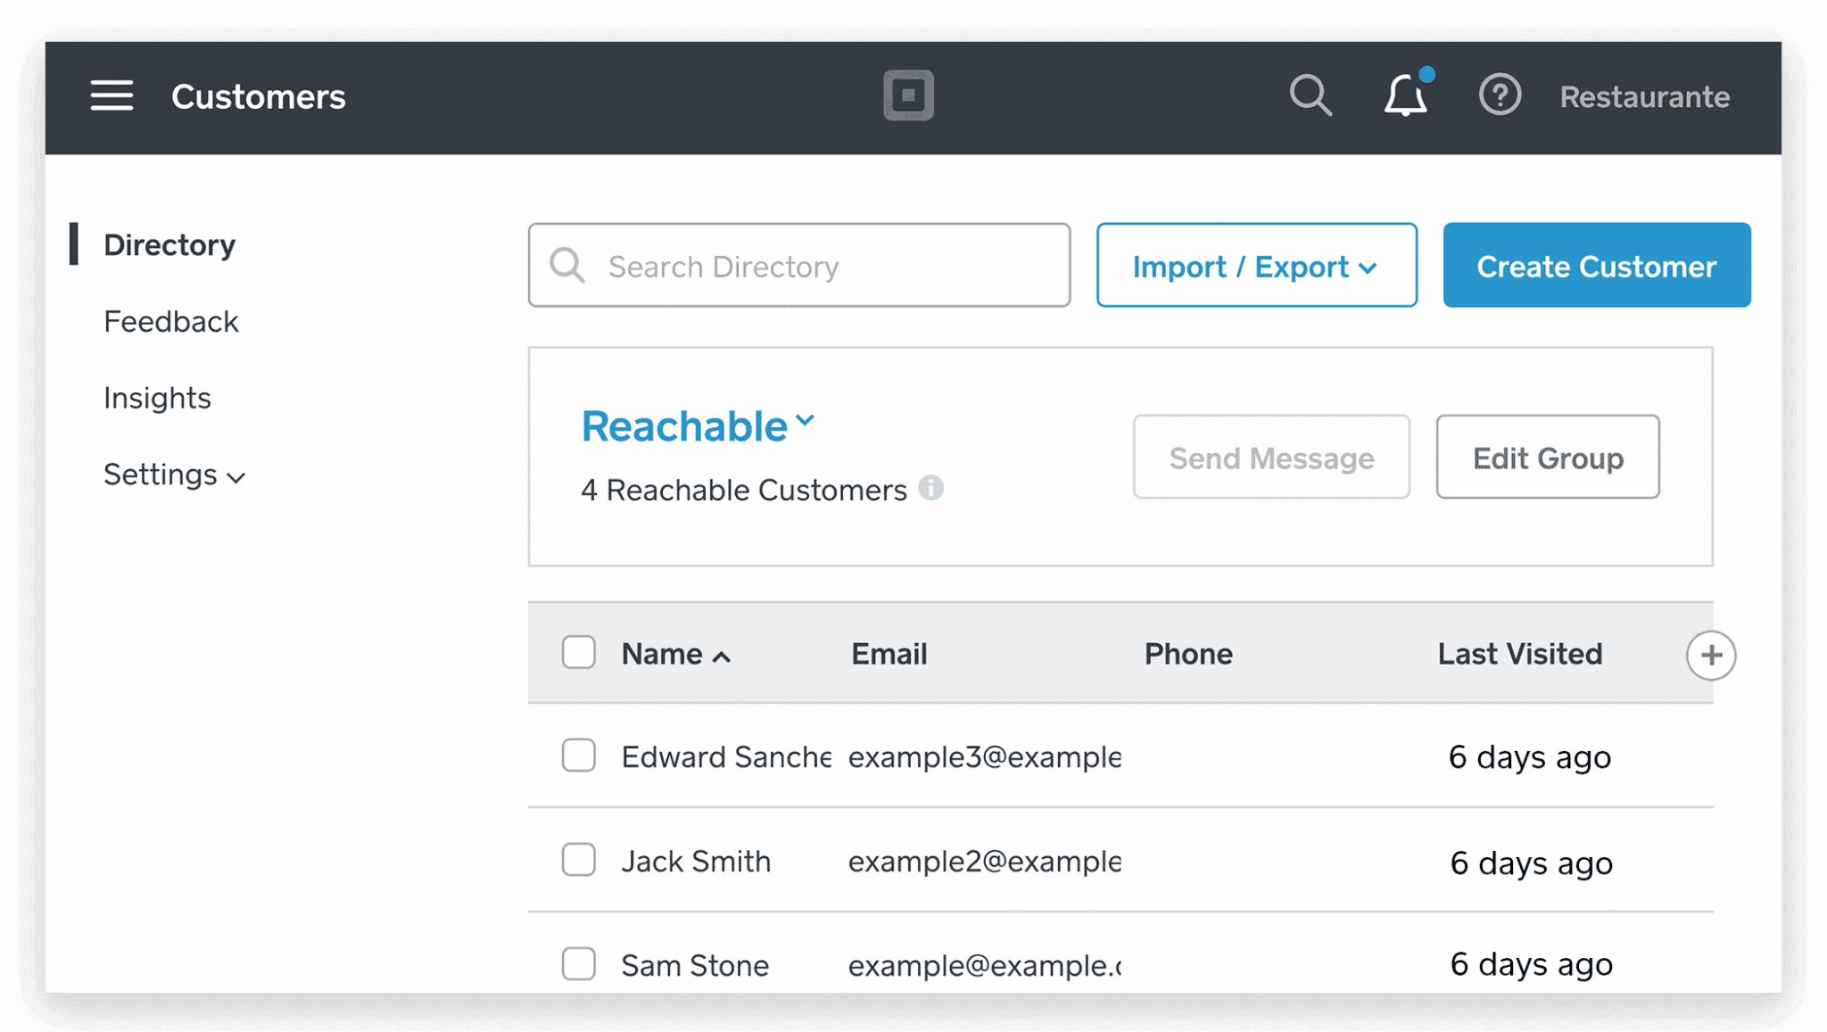Click the example2@example email cell

(x=985, y=861)
